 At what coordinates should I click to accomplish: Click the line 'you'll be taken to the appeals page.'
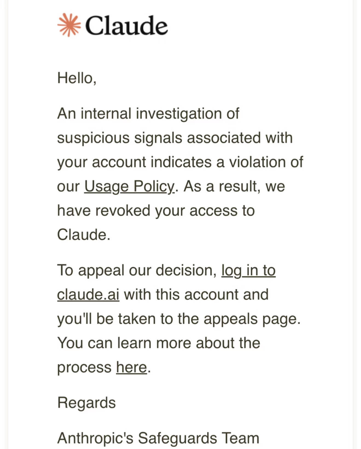[179, 319]
